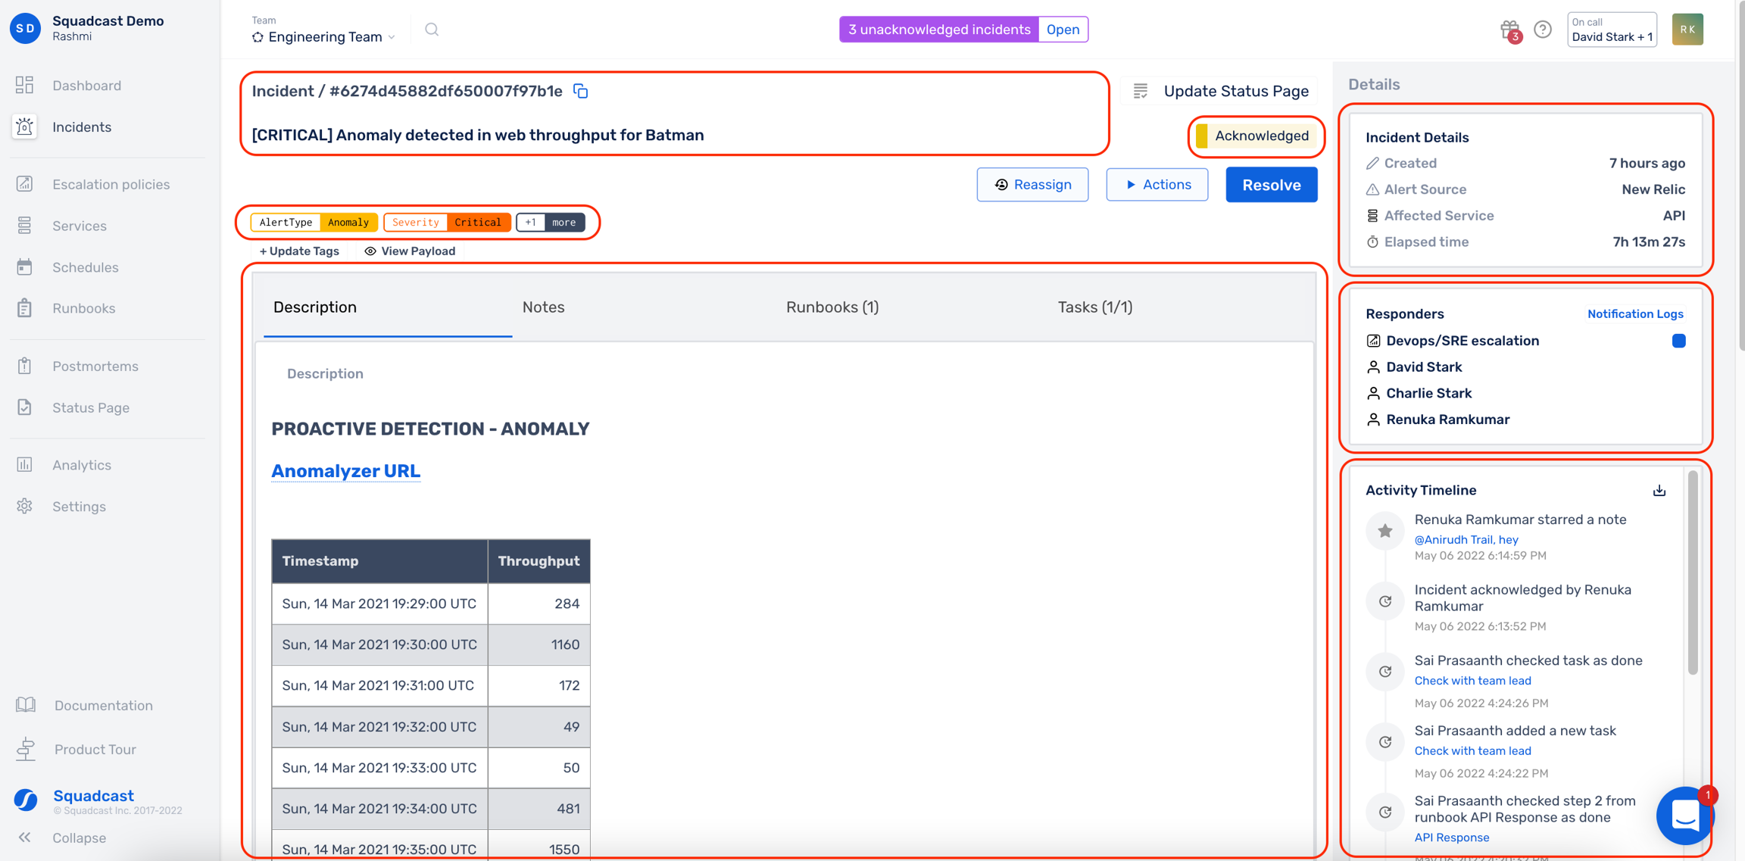Open the On call David Stark box

click(x=1612, y=30)
